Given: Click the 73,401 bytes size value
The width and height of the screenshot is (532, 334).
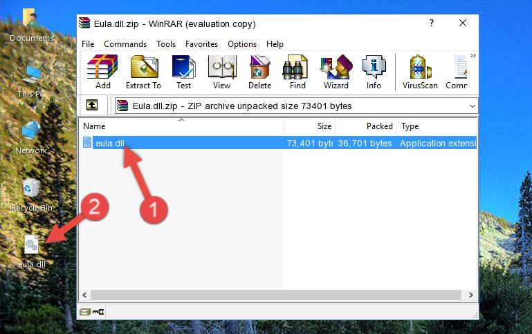Looking at the screenshot, I should coord(309,143).
